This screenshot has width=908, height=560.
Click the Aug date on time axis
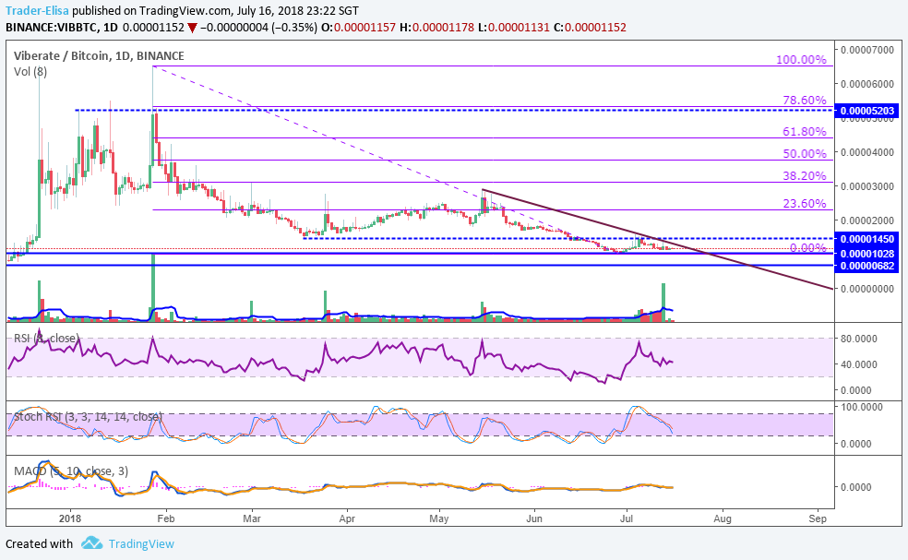pyautogui.click(x=723, y=518)
